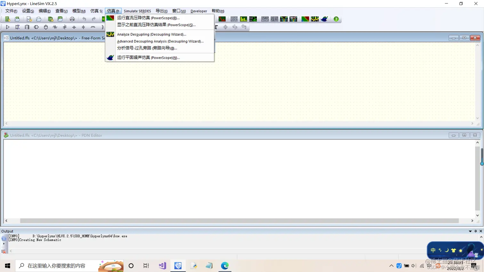
Task: Open Microsoft Edge from taskbar
Action: pyautogui.click(x=225, y=266)
